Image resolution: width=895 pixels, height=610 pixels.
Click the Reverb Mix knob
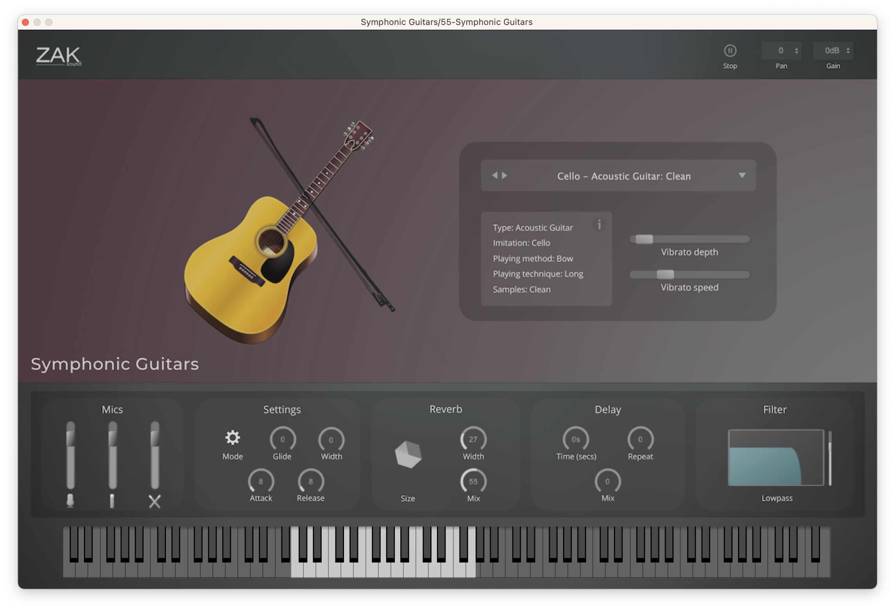point(473,482)
